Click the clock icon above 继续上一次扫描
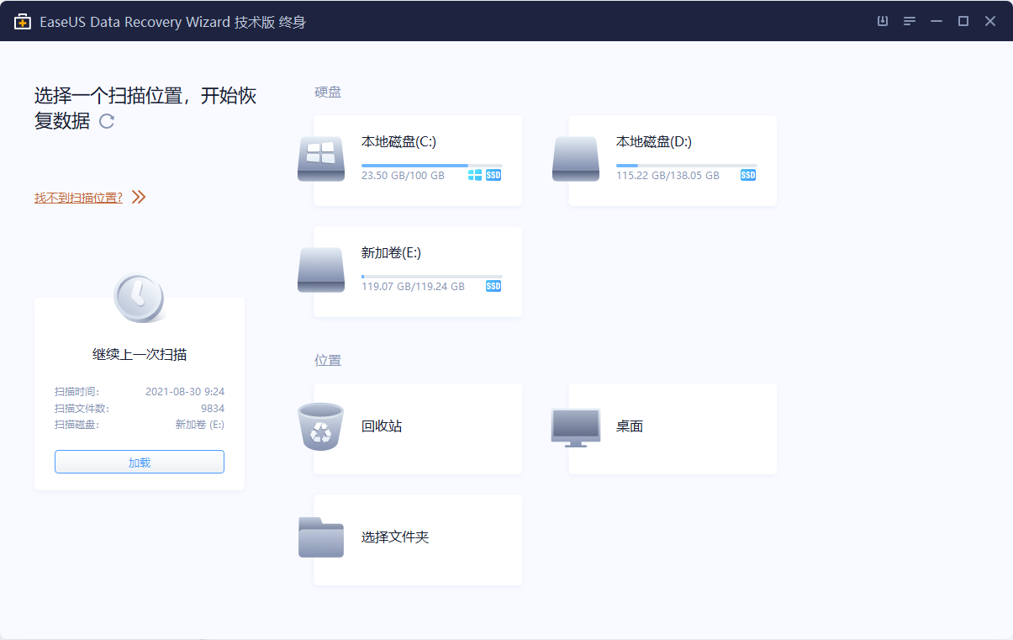The width and height of the screenshot is (1013, 640). [139, 297]
